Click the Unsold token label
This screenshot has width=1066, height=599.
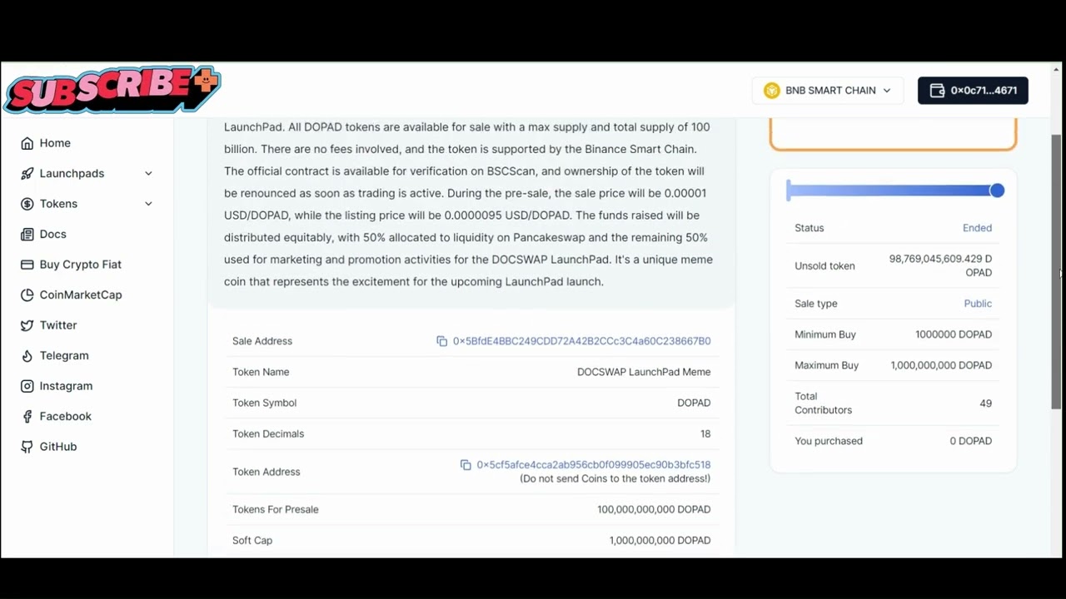pyautogui.click(x=824, y=266)
